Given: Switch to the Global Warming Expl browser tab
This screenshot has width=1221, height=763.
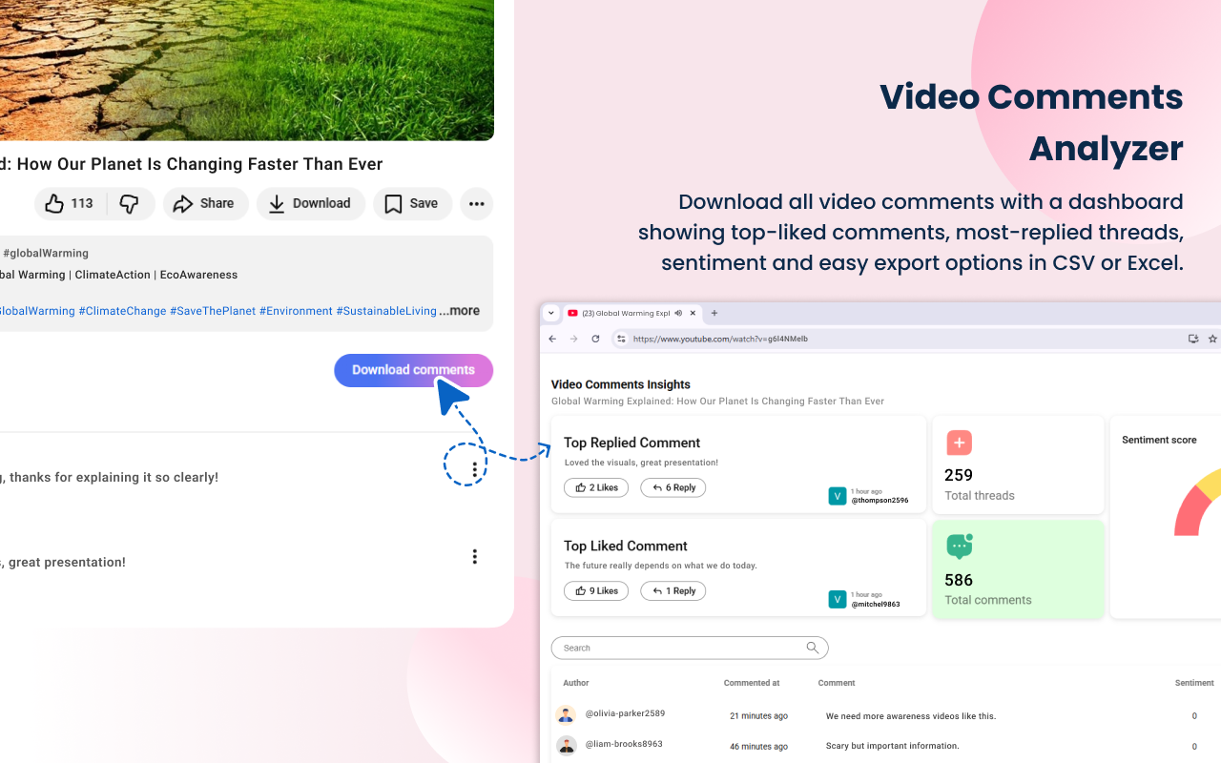Looking at the screenshot, I should click(x=625, y=313).
